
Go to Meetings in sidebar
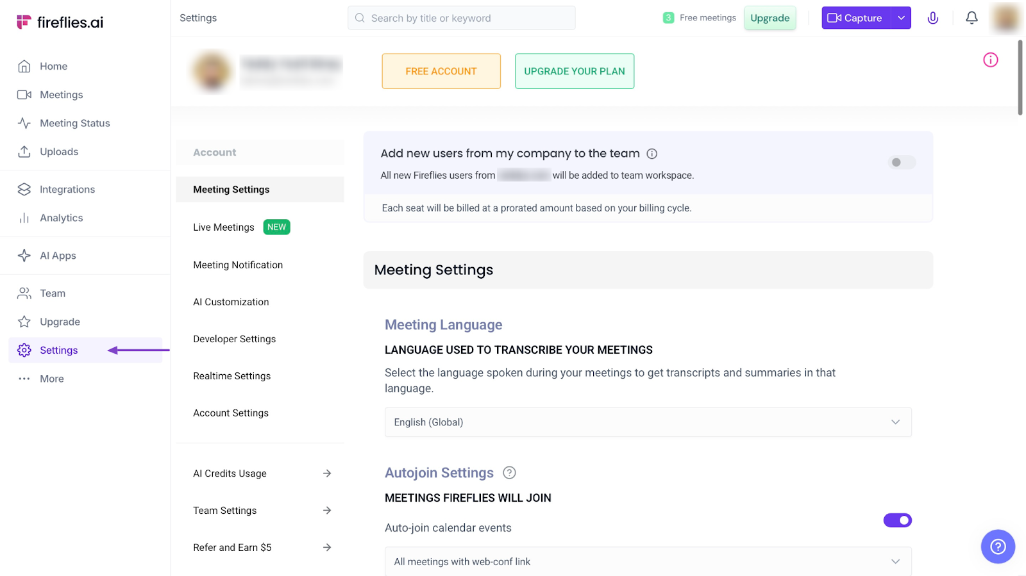(x=62, y=95)
